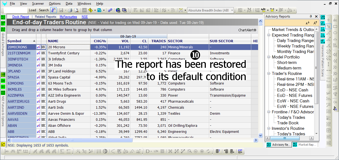Image resolution: width=339 pixels, height=160 pixels.
Task: Switch to the Market Reports tab
Action: pyautogui.click(x=305, y=145)
